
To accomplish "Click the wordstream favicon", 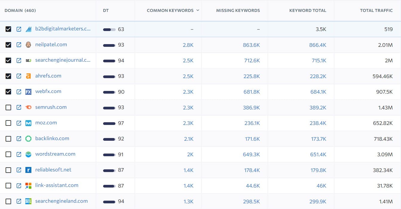I will click(28, 154).
